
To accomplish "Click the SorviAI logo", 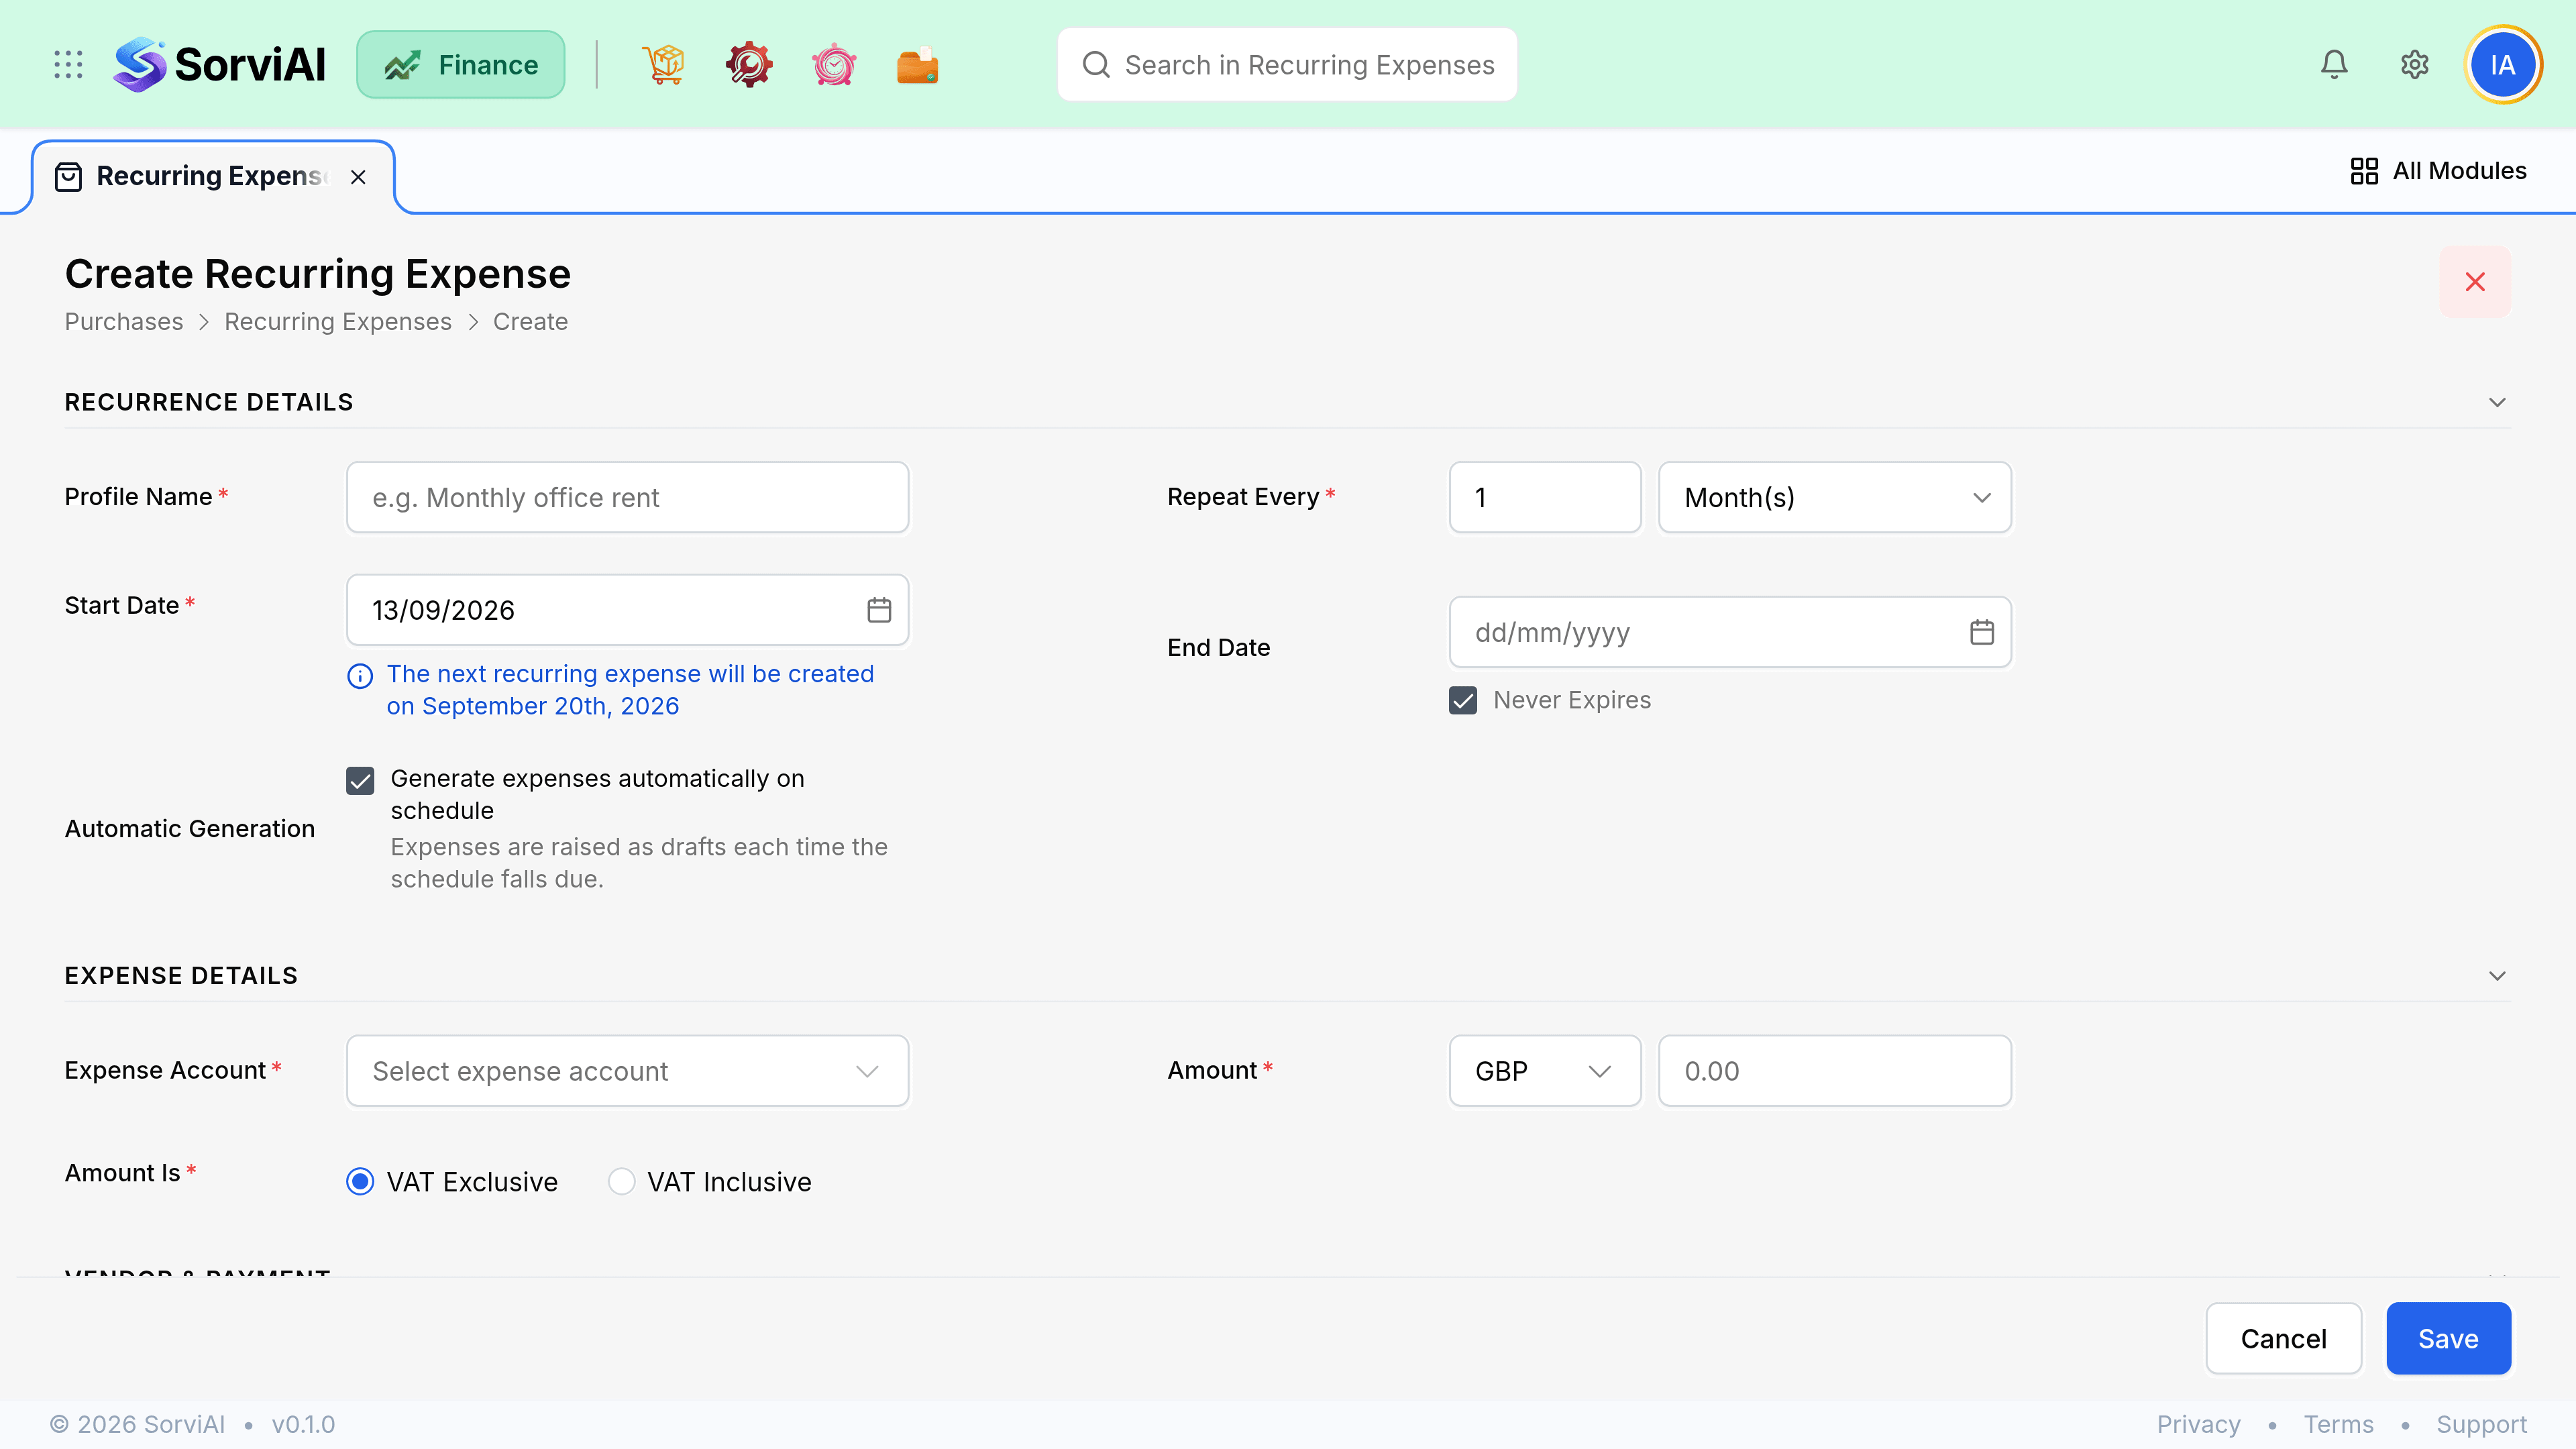I will click(219, 65).
